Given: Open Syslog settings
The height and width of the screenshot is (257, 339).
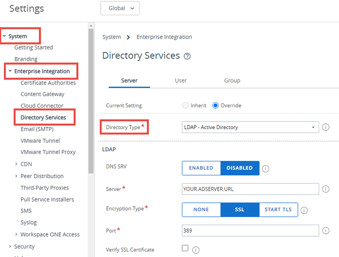Looking at the screenshot, I should coord(29,223).
